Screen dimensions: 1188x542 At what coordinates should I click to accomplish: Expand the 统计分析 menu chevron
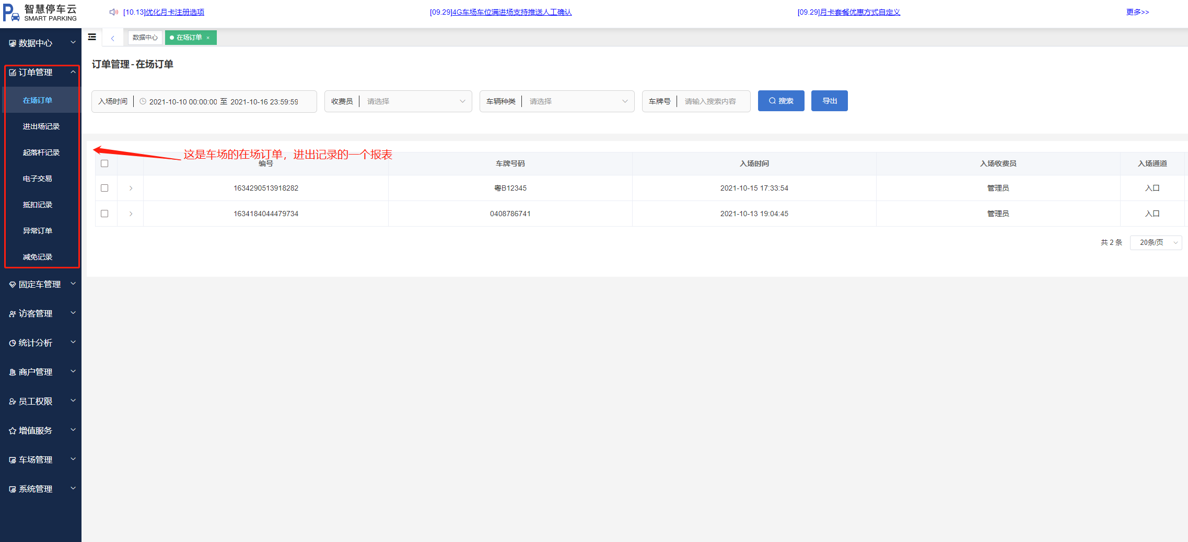point(73,342)
